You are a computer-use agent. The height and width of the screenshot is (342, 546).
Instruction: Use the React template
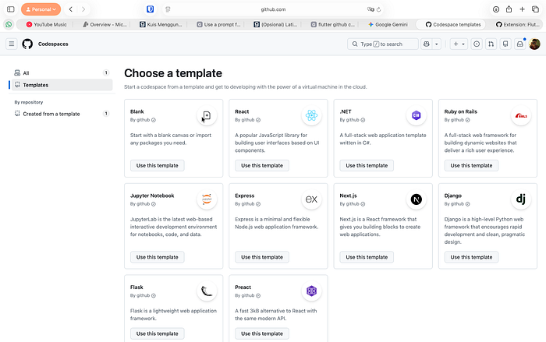click(x=261, y=165)
